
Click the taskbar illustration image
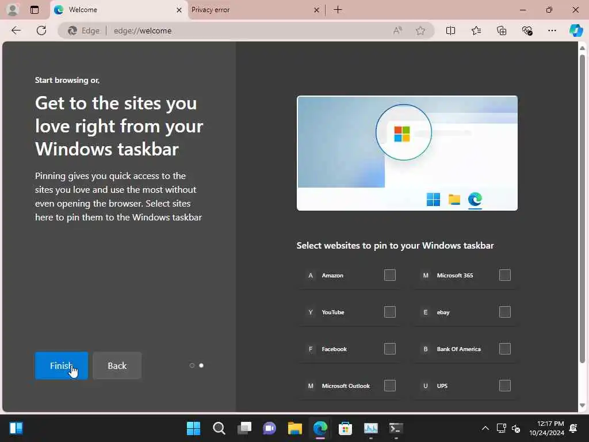click(x=407, y=153)
